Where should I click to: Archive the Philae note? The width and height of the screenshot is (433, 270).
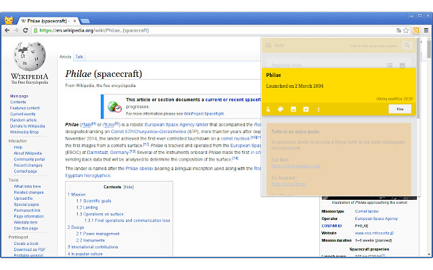pos(306,109)
